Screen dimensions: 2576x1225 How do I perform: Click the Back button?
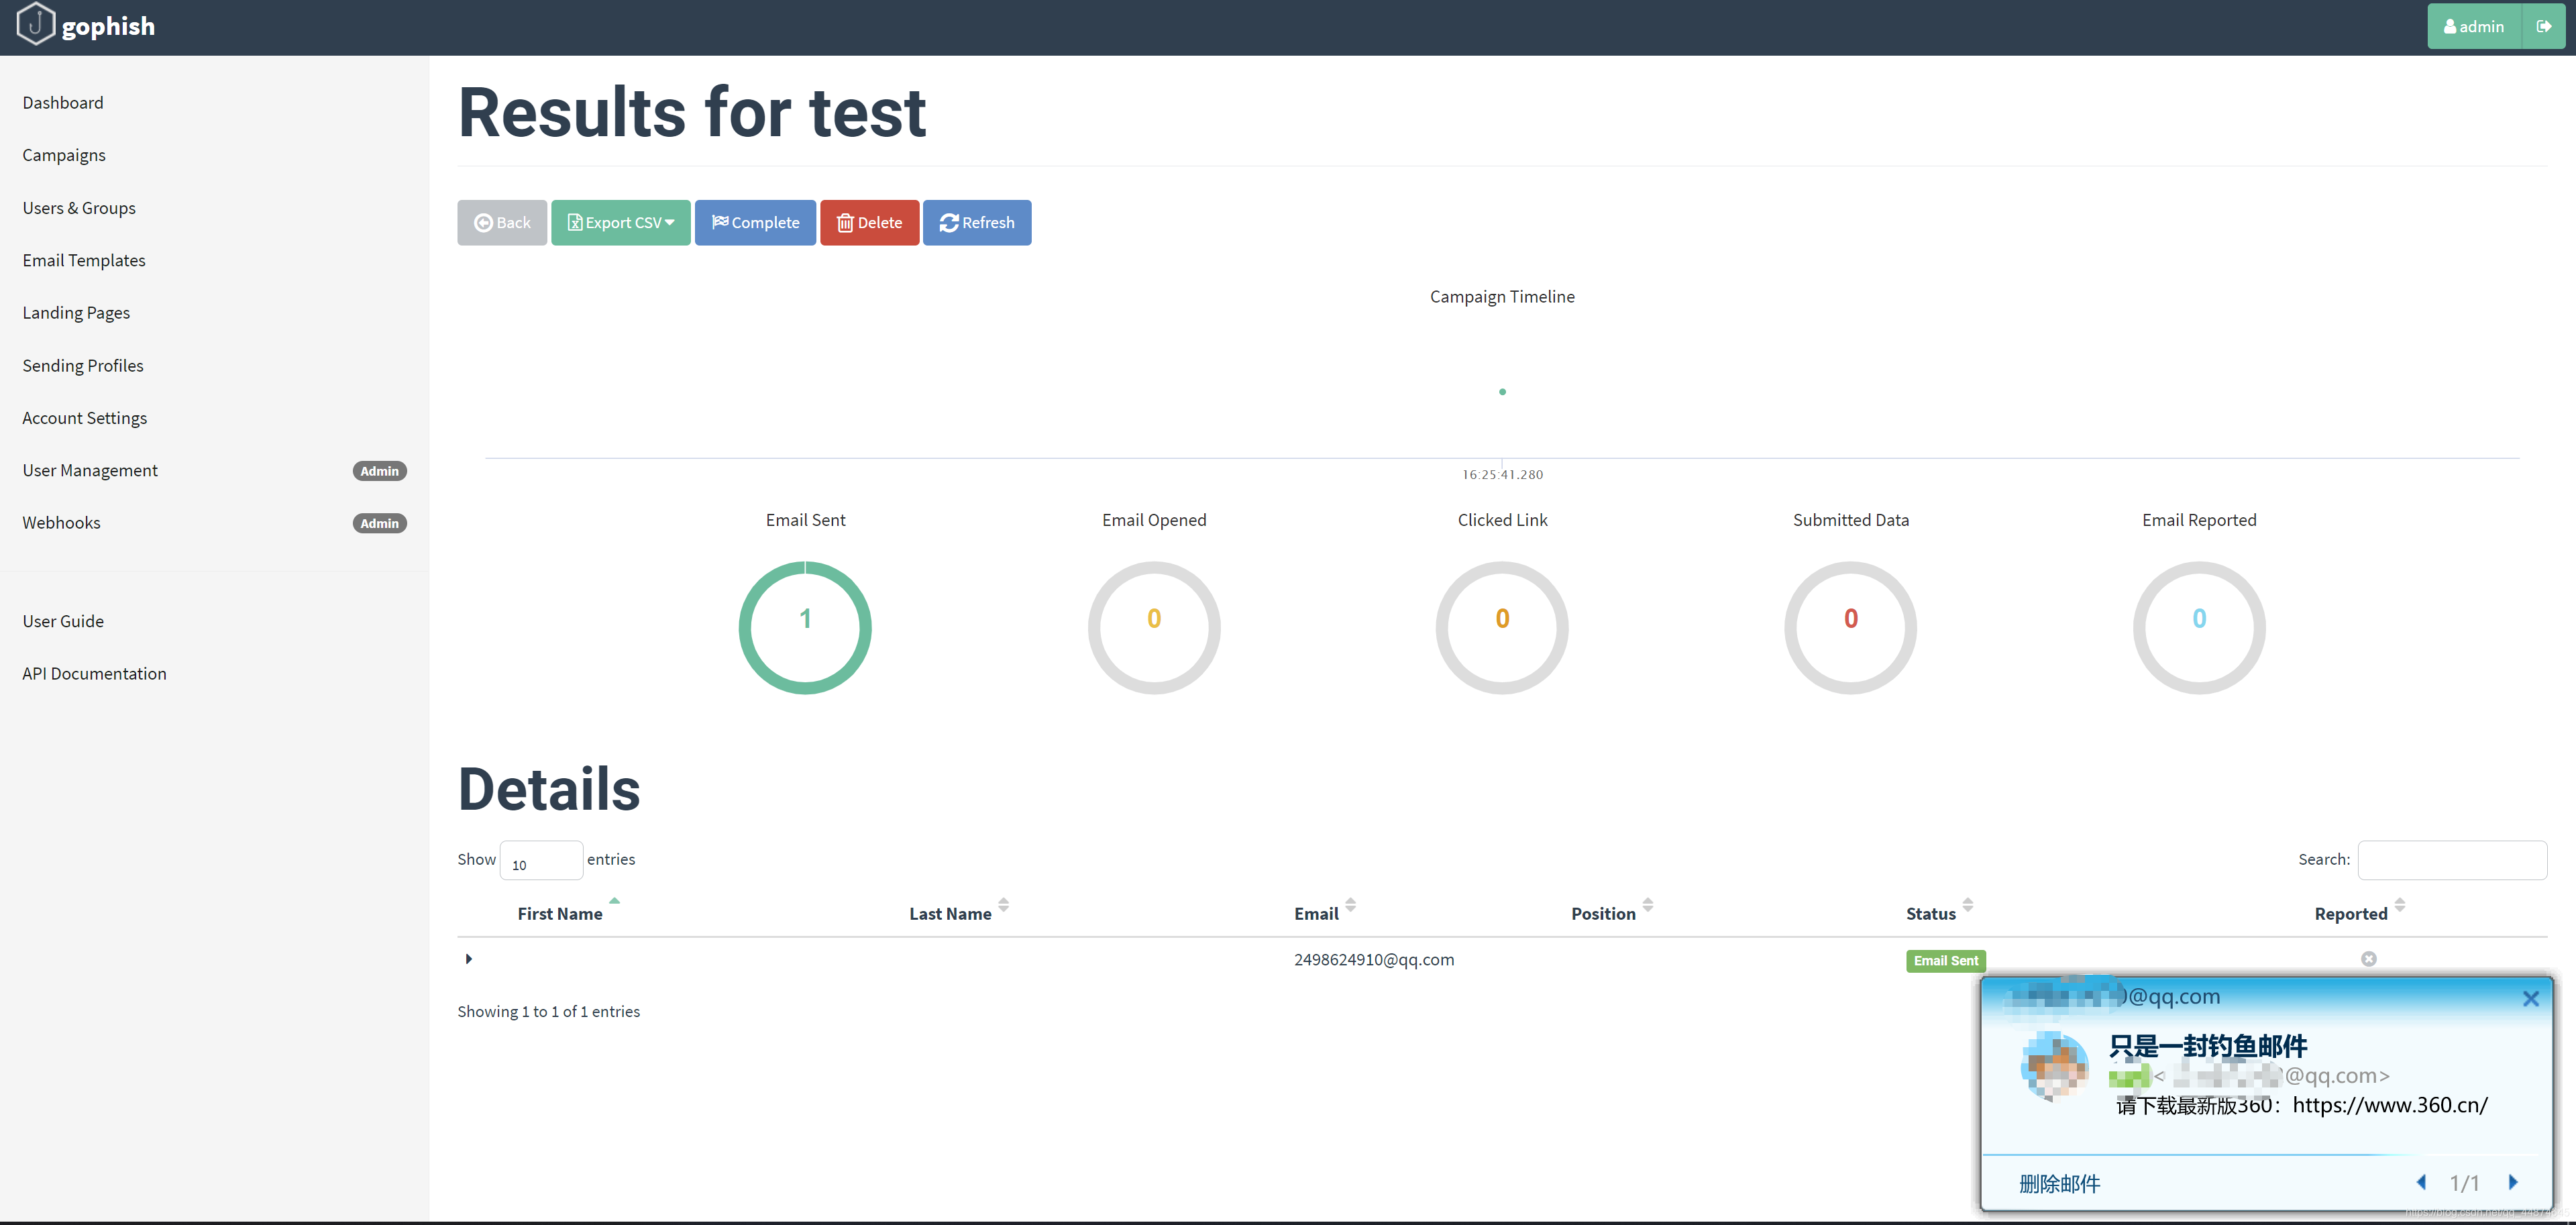point(502,223)
